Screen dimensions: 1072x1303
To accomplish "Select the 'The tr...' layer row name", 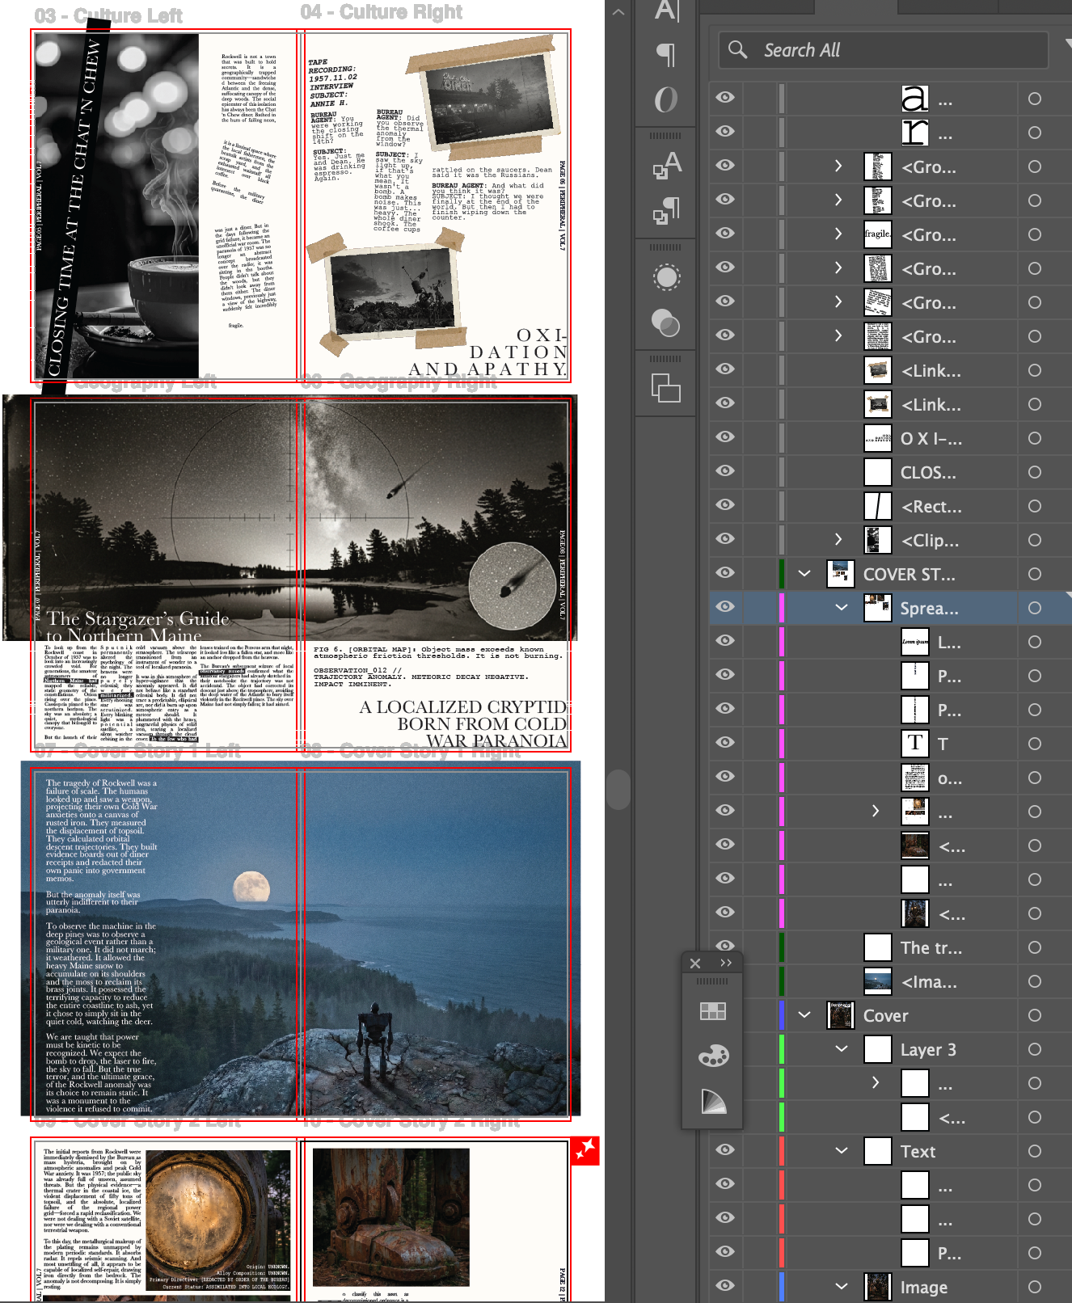I will pyautogui.click(x=931, y=948).
